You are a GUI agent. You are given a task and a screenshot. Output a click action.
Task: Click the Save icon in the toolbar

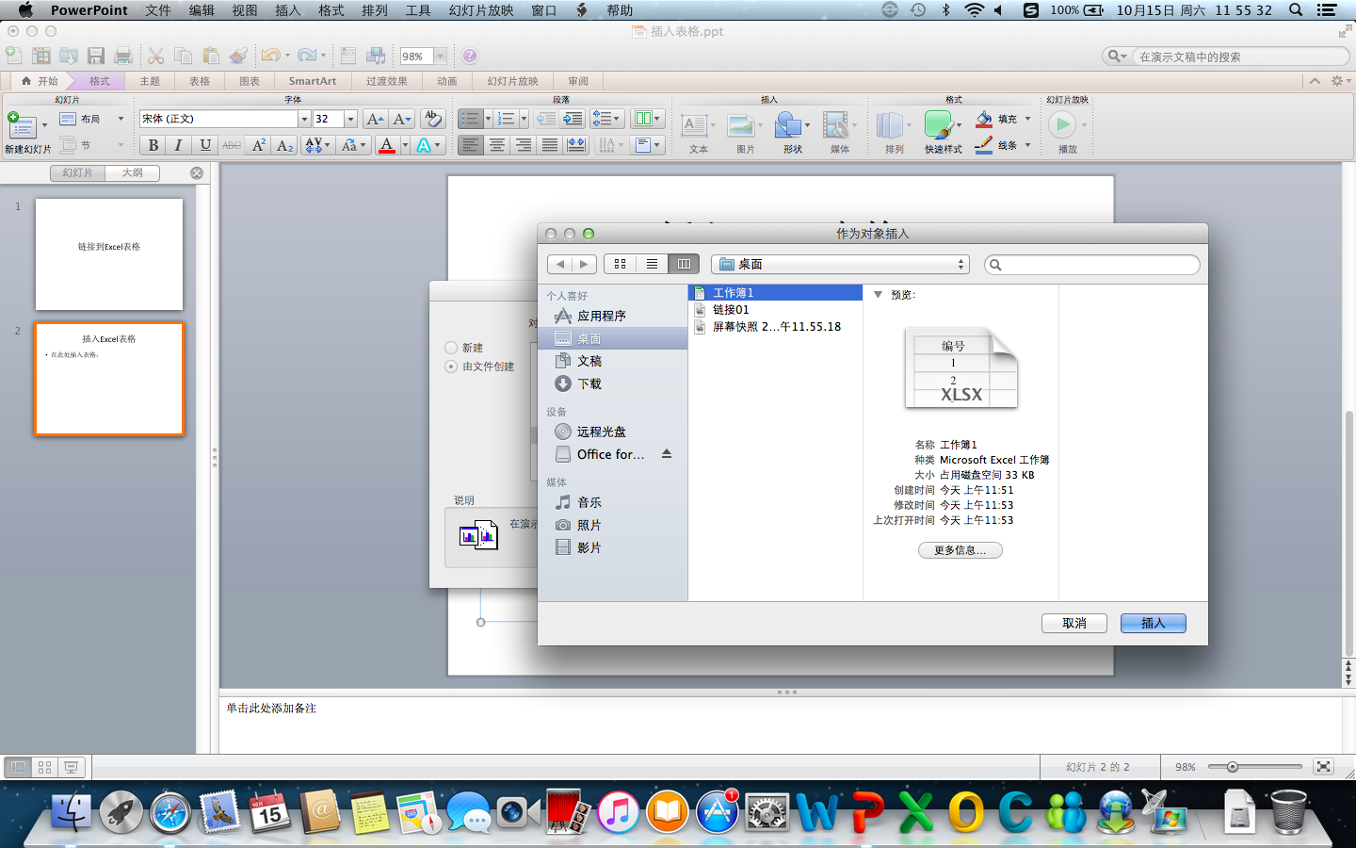pos(96,56)
